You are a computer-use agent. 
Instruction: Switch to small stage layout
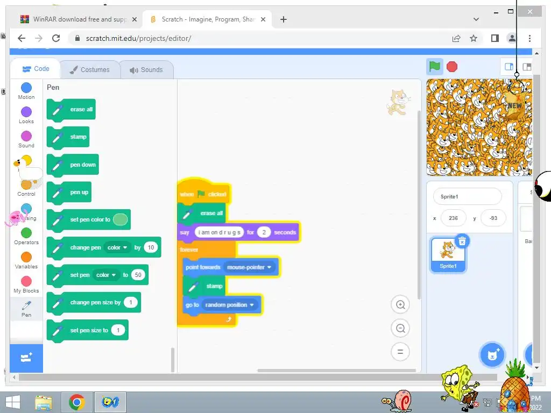(x=509, y=67)
